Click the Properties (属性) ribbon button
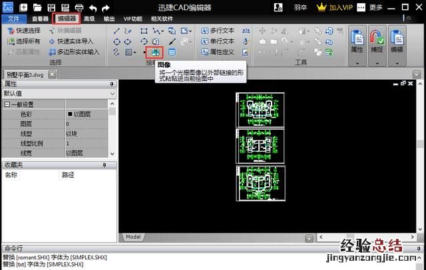Viewport: 426px width, 270px height. click(358, 40)
